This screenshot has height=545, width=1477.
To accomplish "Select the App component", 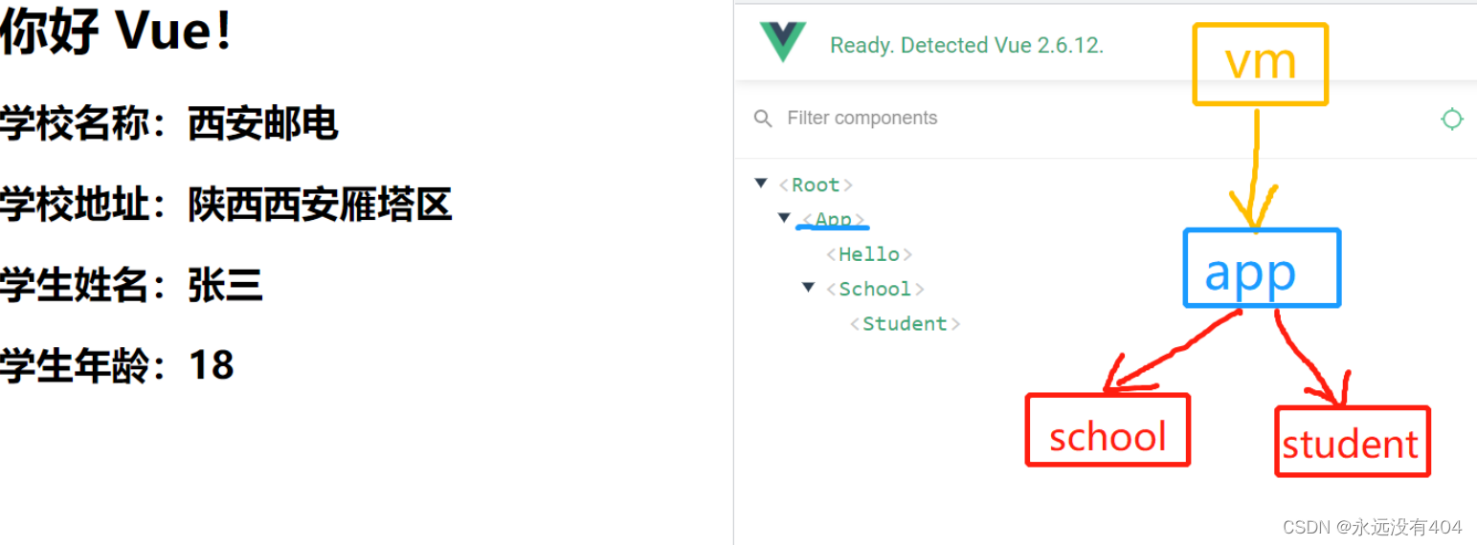I will 834,219.
